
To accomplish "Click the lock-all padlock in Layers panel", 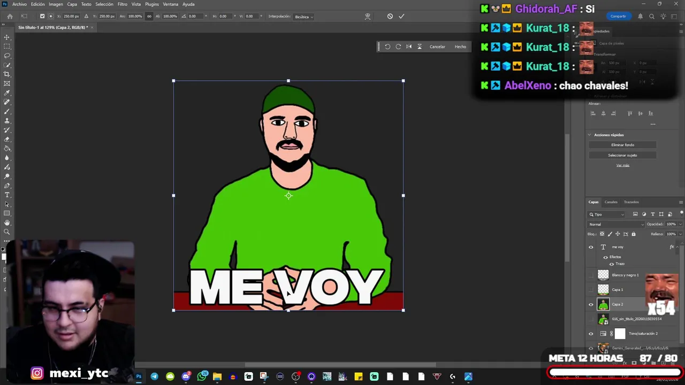I will [634, 234].
